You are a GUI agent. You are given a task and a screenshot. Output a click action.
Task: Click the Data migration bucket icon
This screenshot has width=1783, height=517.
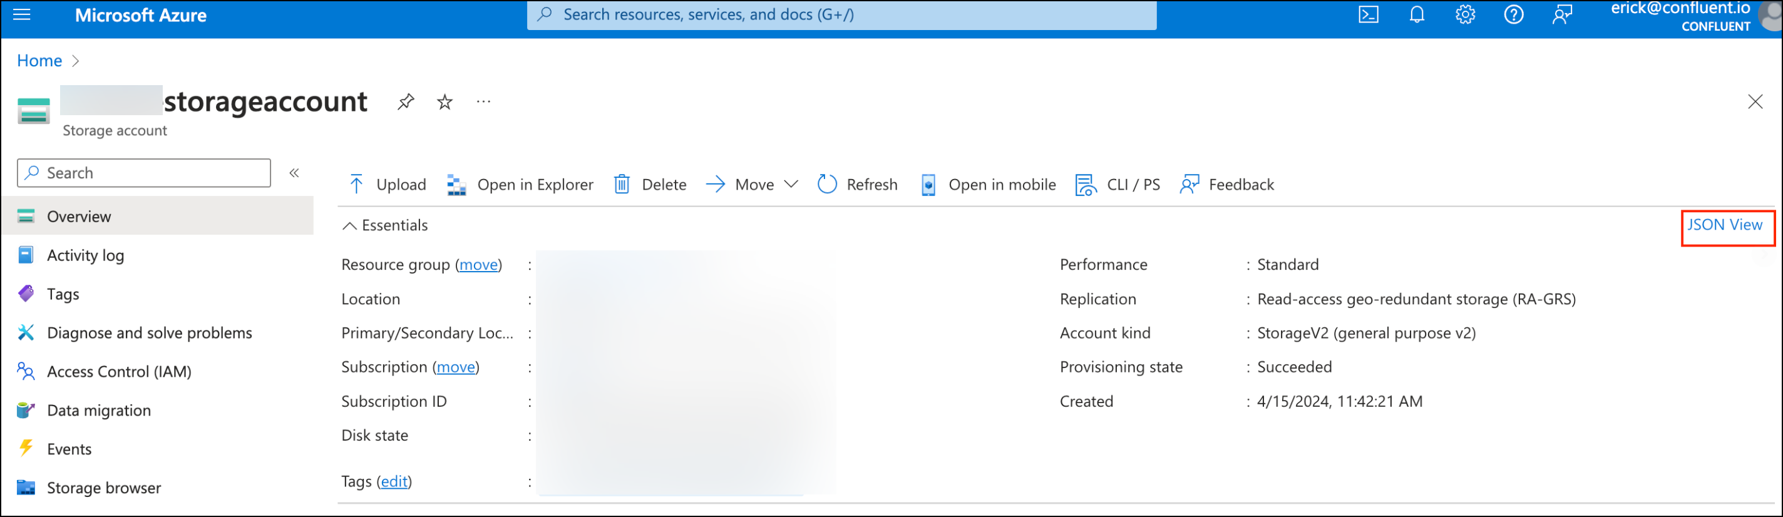pos(26,411)
